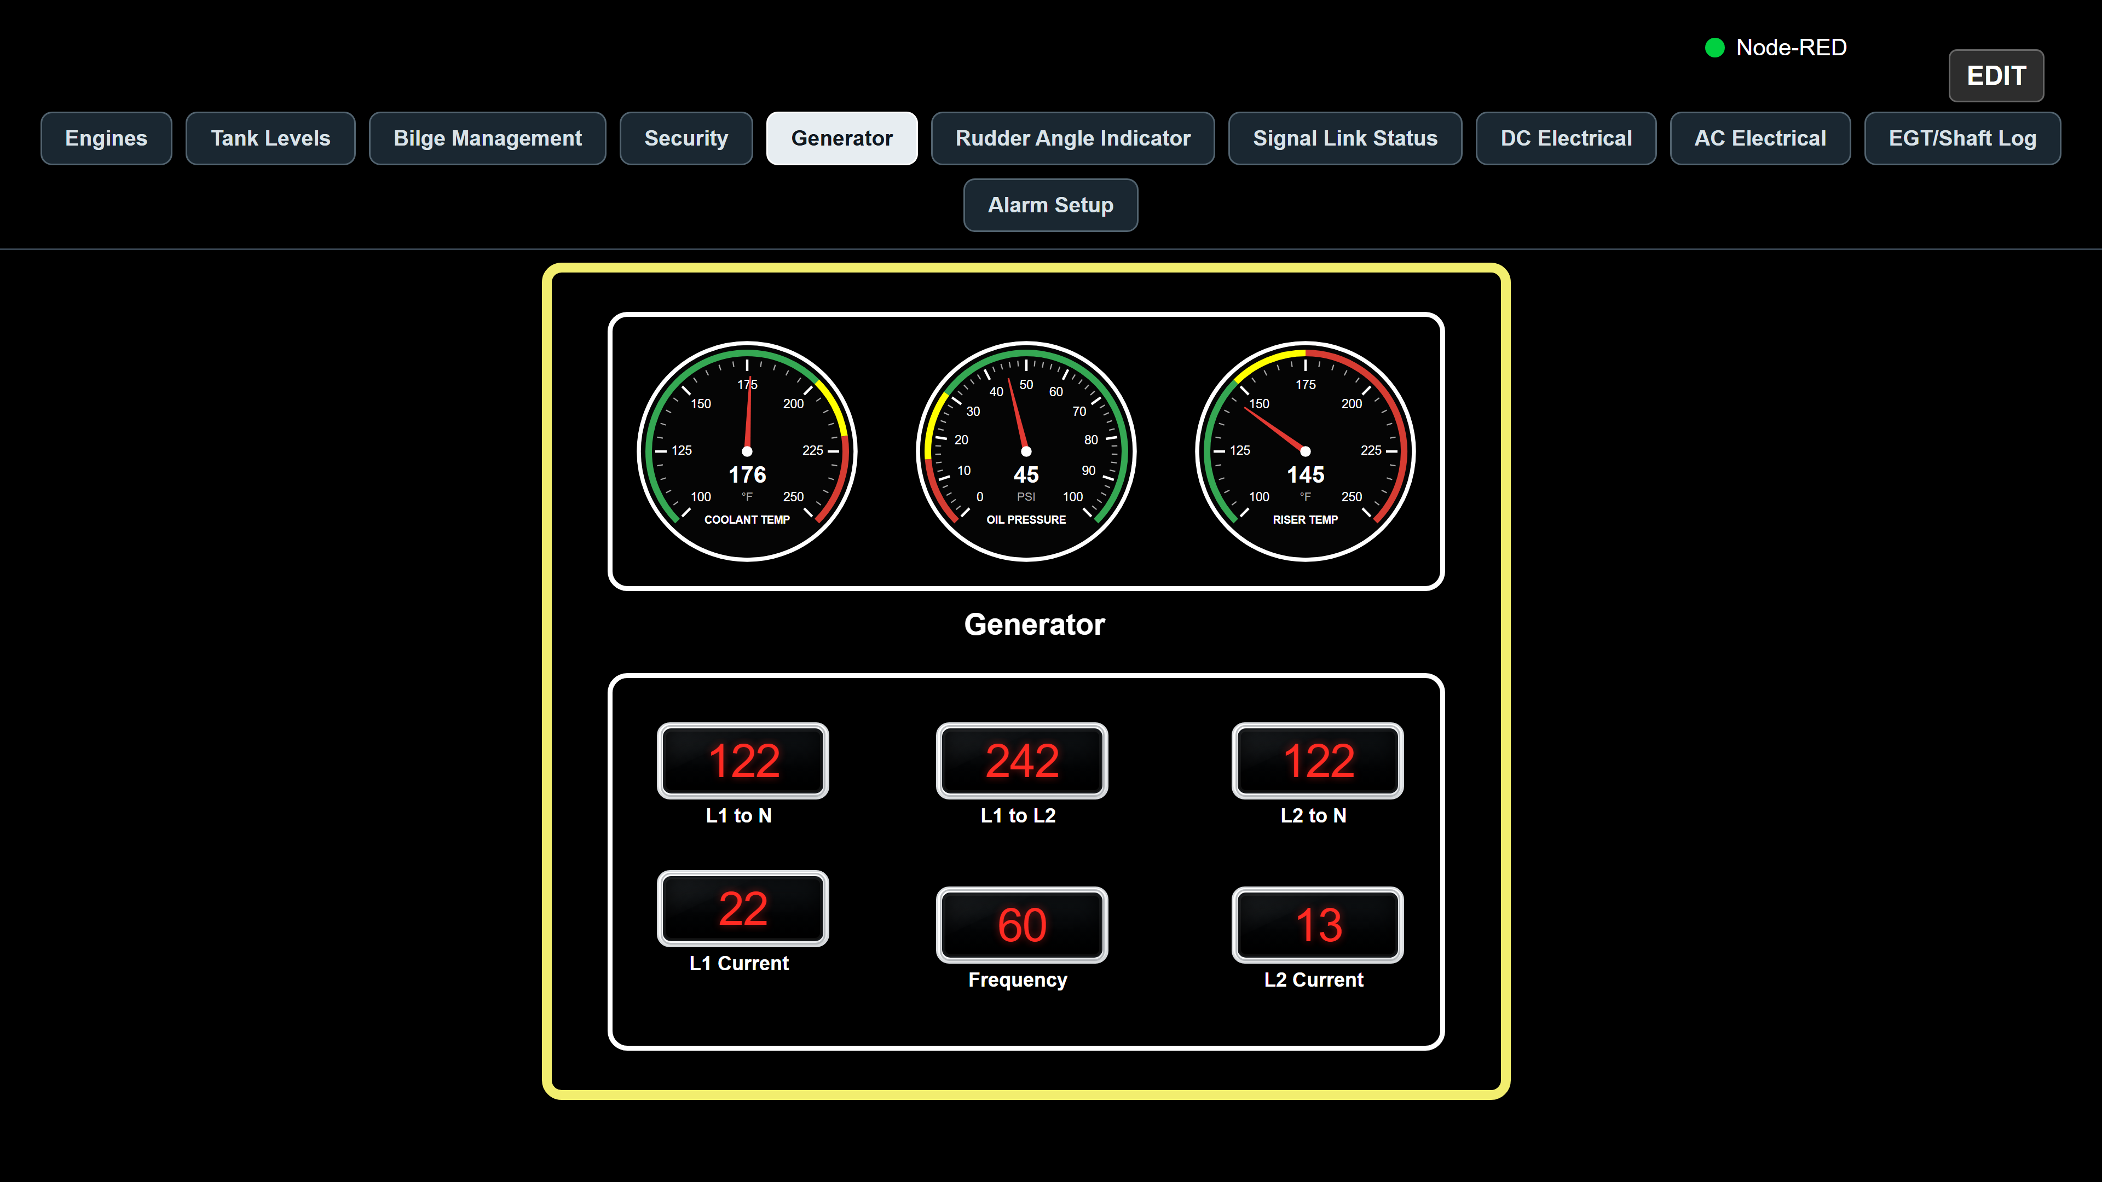Click the L1 Current label

point(738,963)
